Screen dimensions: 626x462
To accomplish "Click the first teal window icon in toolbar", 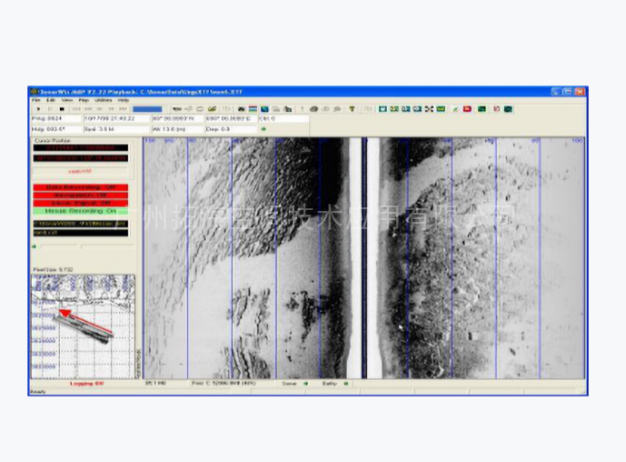I will tap(383, 109).
